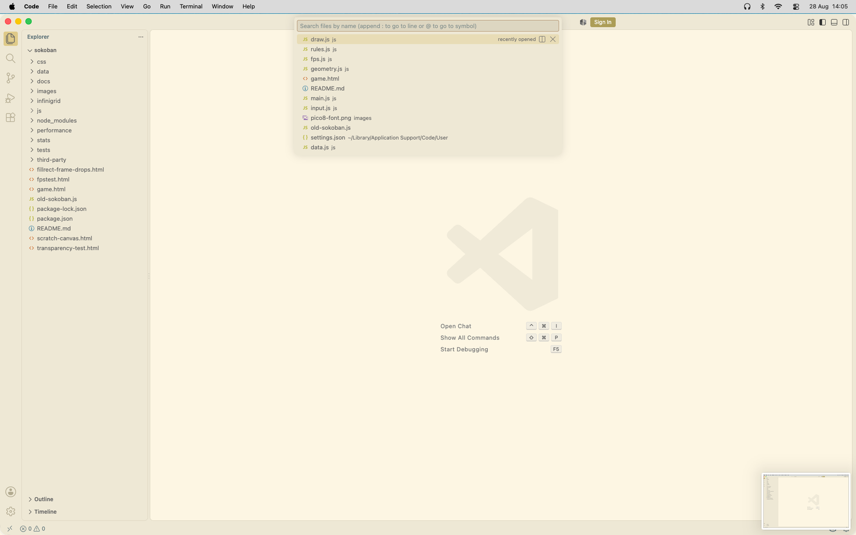Remove draw.js from recently opened
The height and width of the screenshot is (535, 856).
click(x=553, y=39)
